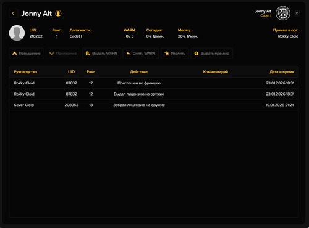Select the row Выдал лицензию на оружие
The image size is (309, 228).
(154, 94)
